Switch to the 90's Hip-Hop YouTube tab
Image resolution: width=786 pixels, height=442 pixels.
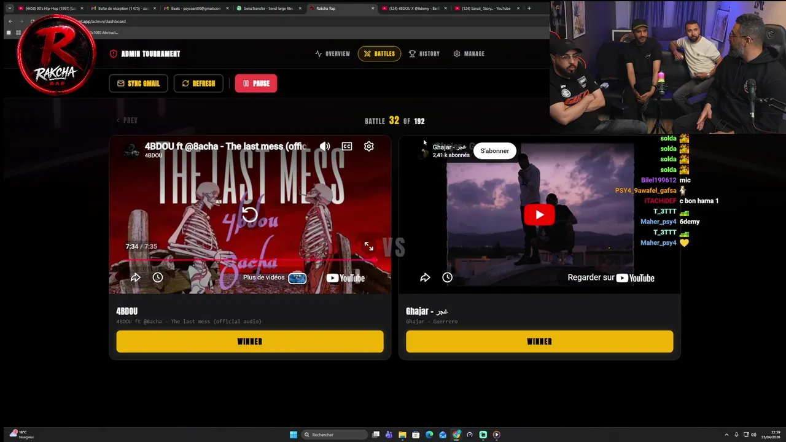(x=50, y=9)
